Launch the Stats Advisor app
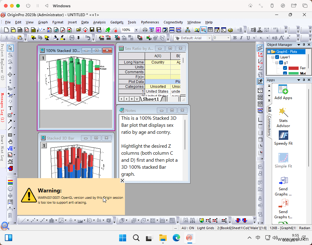This screenshot has height=245, width=312. point(283,118)
